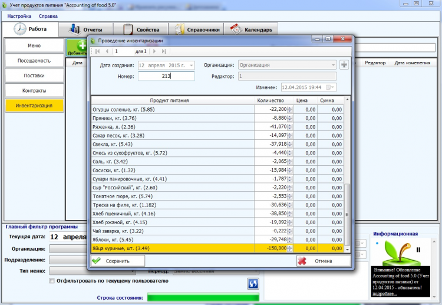The height and width of the screenshot is (305, 442).
Task: Open the Меню sidebar section
Action: 34,45
